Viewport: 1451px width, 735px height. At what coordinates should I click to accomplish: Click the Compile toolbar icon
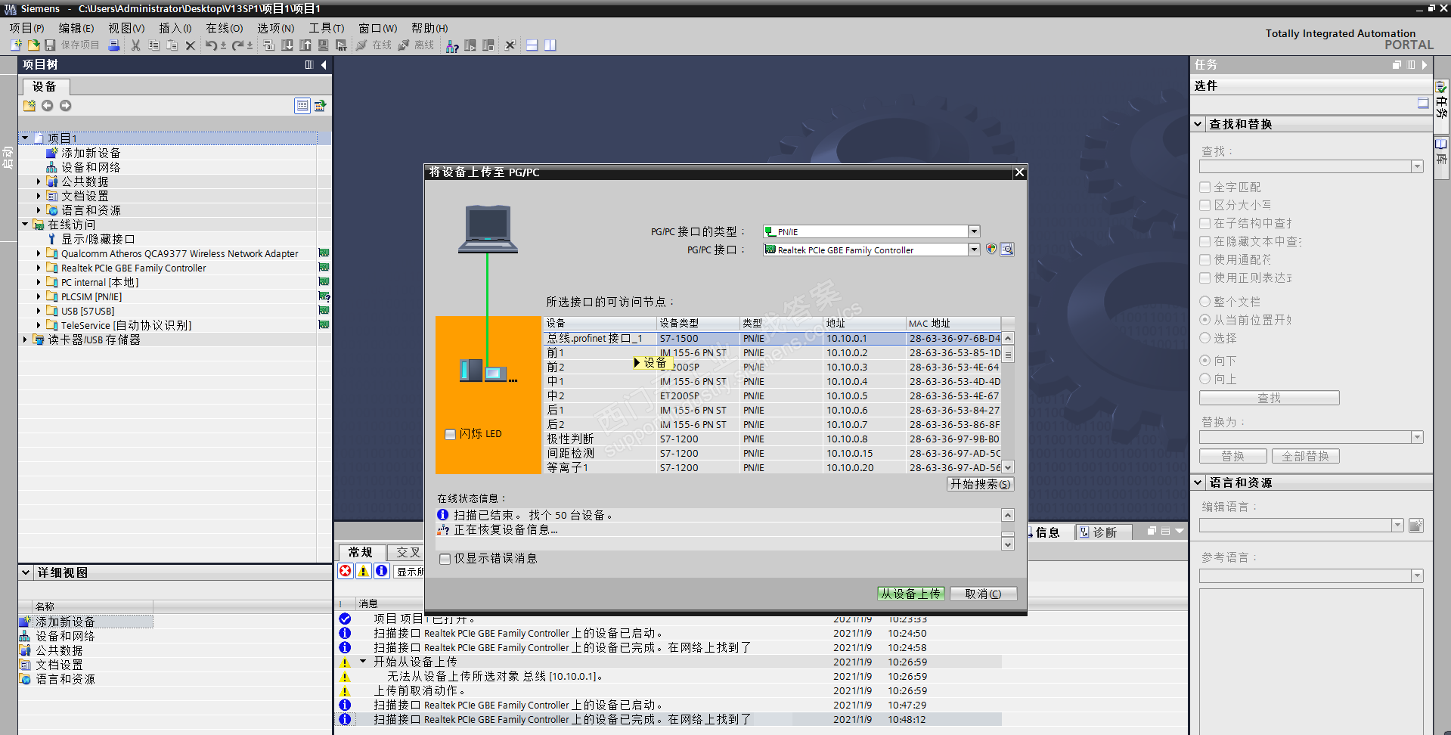pyautogui.click(x=268, y=45)
